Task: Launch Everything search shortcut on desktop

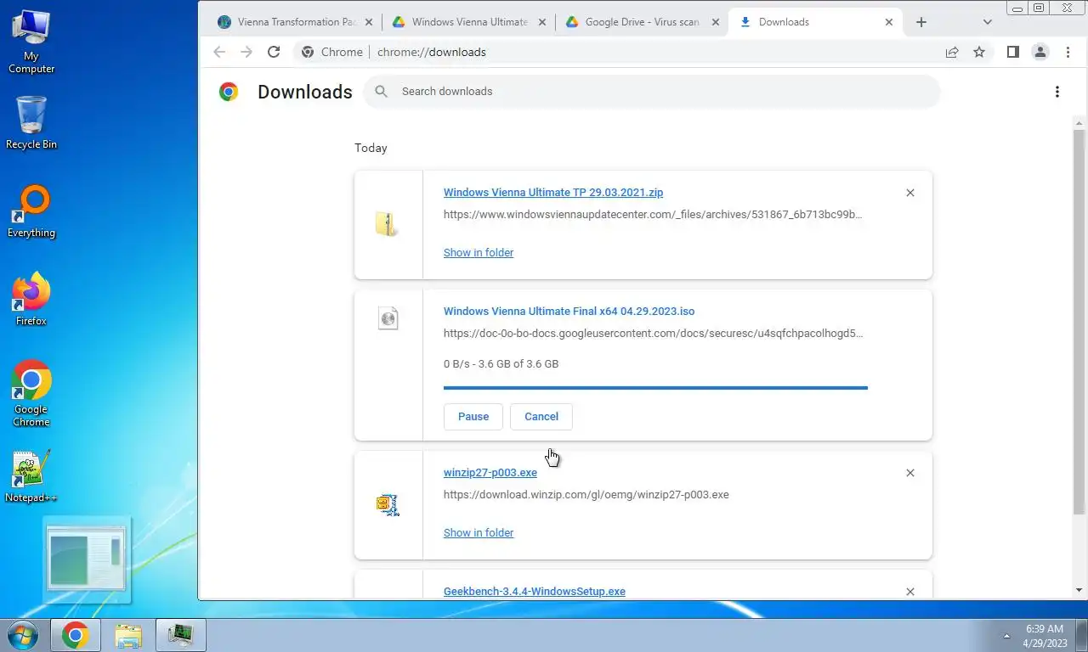Action: [31, 212]
